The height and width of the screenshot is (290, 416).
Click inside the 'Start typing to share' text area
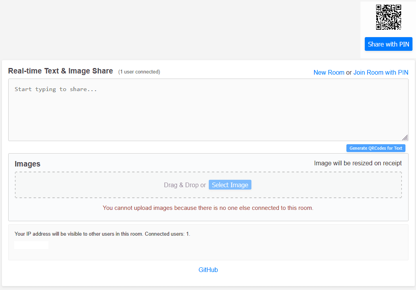tap(207, 109)
